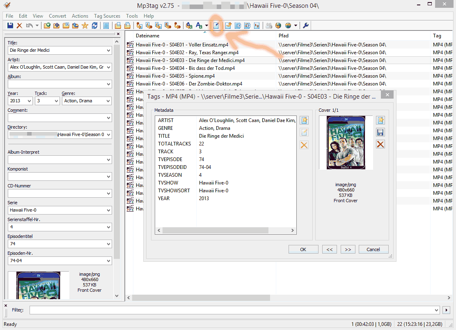
Task: Expand the Episoden-Nr. dropdown showing 74-04
Action: [x=108, y=261]
